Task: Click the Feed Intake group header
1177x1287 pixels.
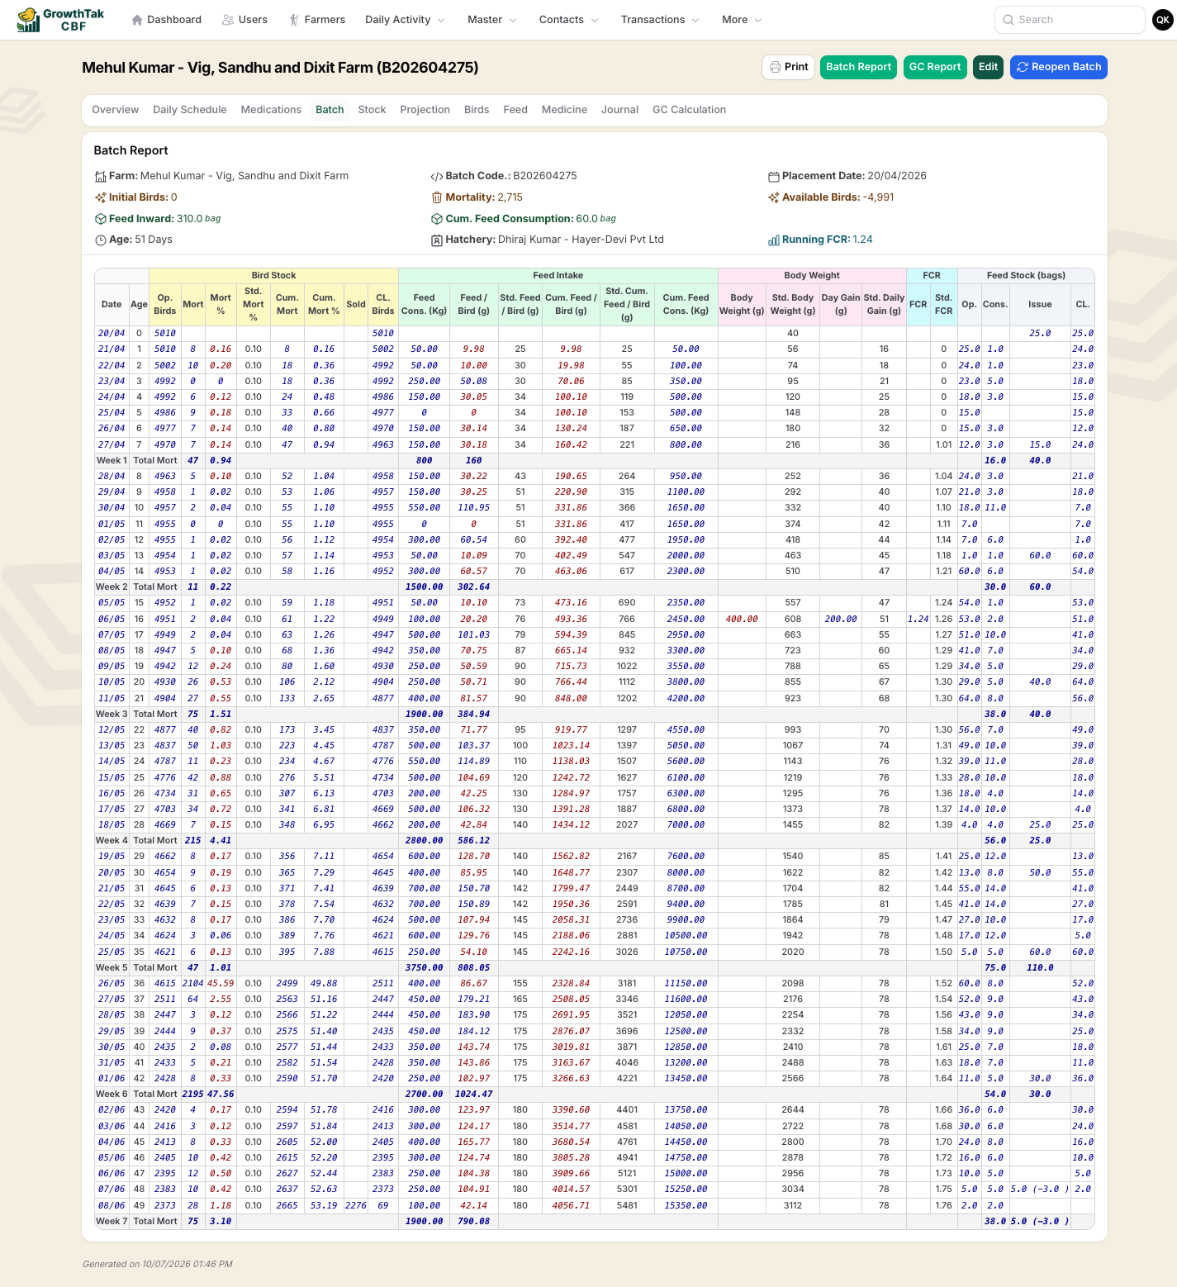Action: 558,276
